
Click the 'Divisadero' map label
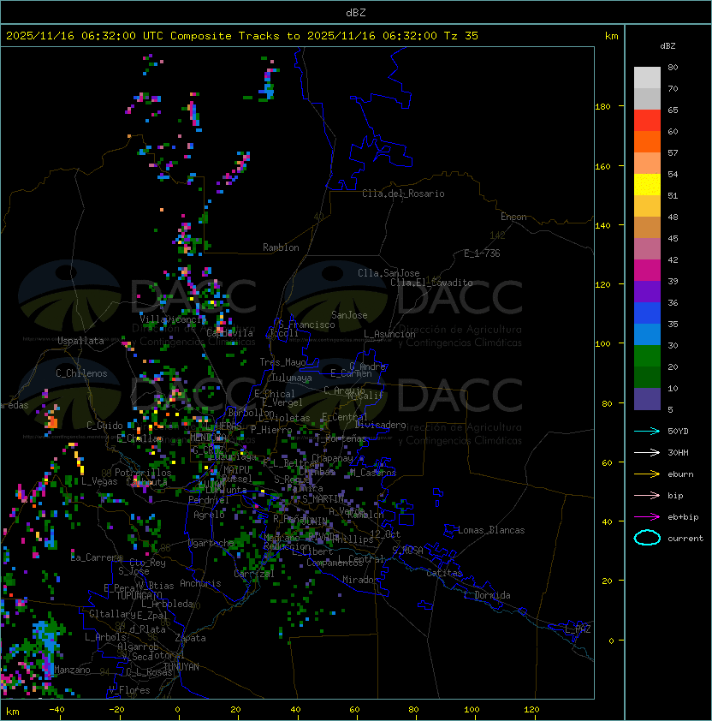tap(381, 425)
